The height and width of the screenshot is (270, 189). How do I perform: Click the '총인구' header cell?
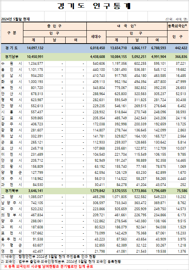coord(55,26)
